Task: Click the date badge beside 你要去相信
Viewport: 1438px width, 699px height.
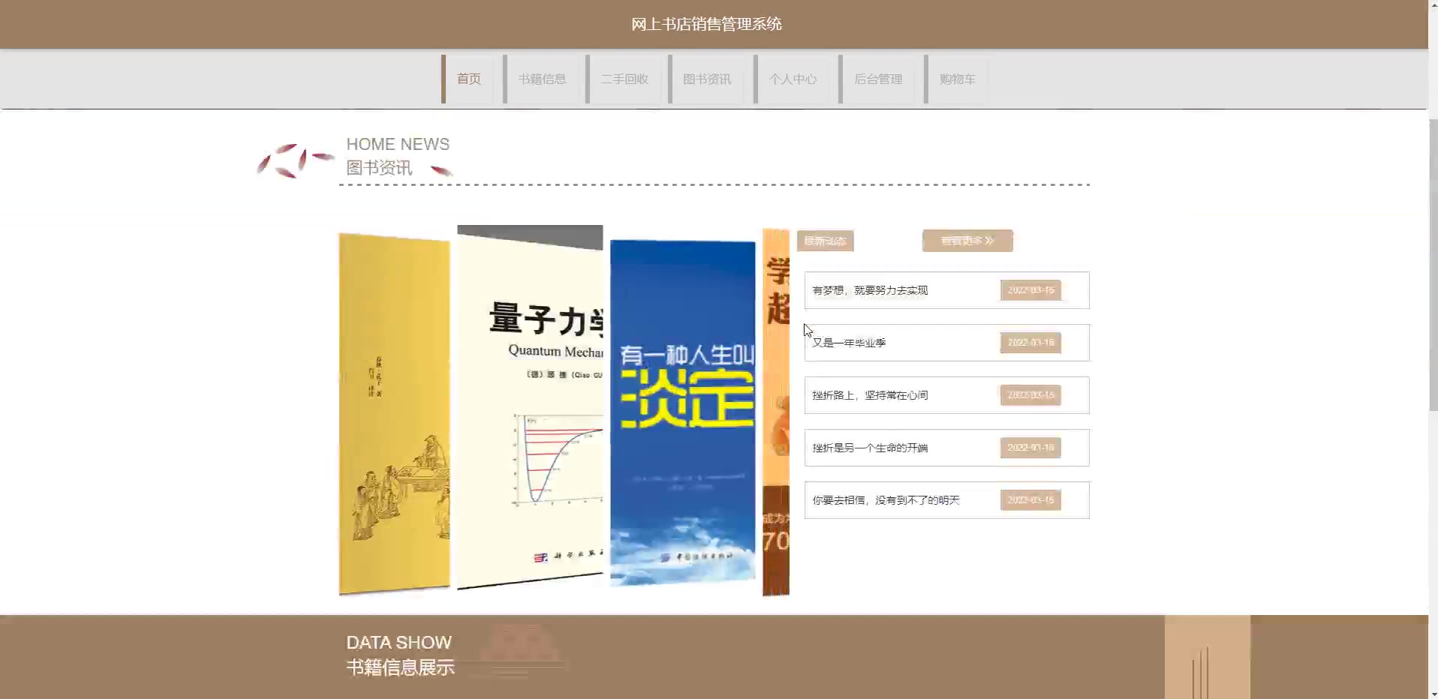Action: pos(1030,500)
